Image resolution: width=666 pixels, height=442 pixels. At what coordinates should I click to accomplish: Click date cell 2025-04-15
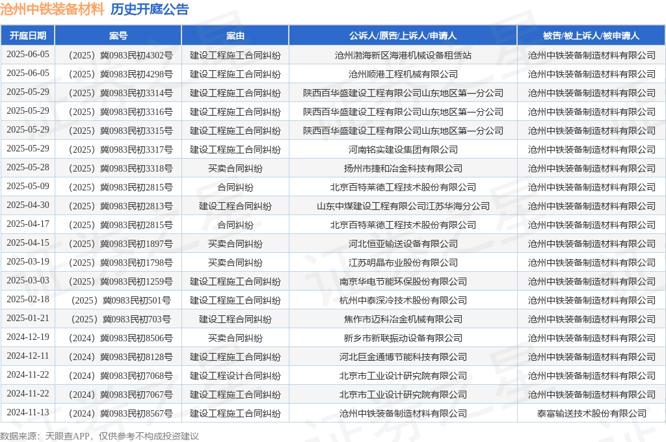[x=28, y=242]
